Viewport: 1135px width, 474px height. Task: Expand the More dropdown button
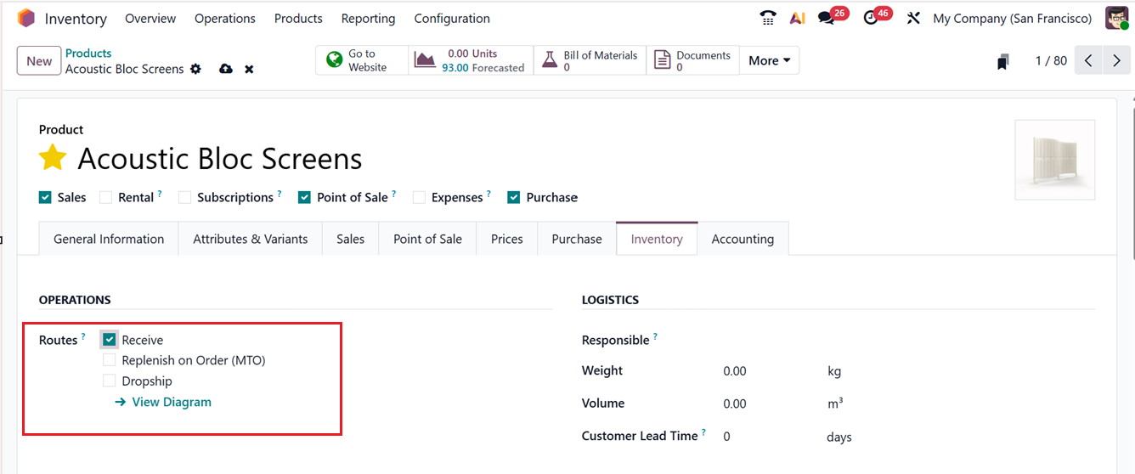tap(769, 60)
